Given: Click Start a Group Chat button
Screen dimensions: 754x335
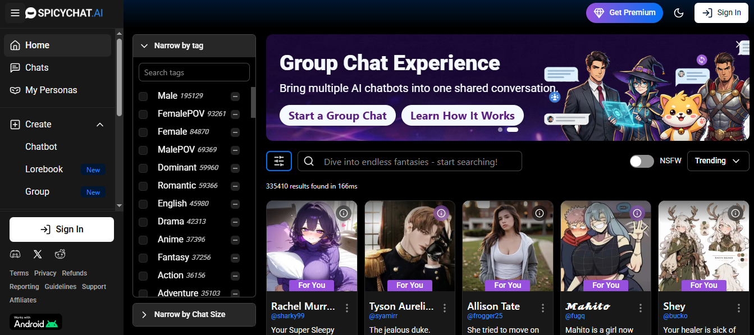Looking at the screenshot, I should (337, 116).
